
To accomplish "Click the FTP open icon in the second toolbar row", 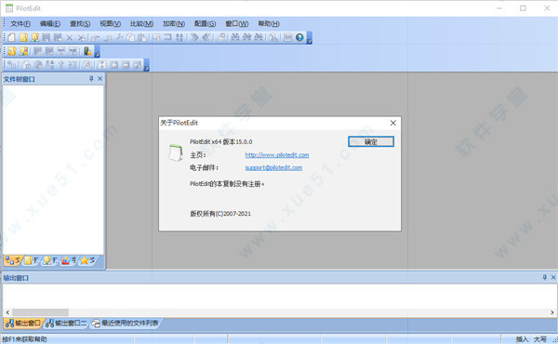I will pos(23,51).
